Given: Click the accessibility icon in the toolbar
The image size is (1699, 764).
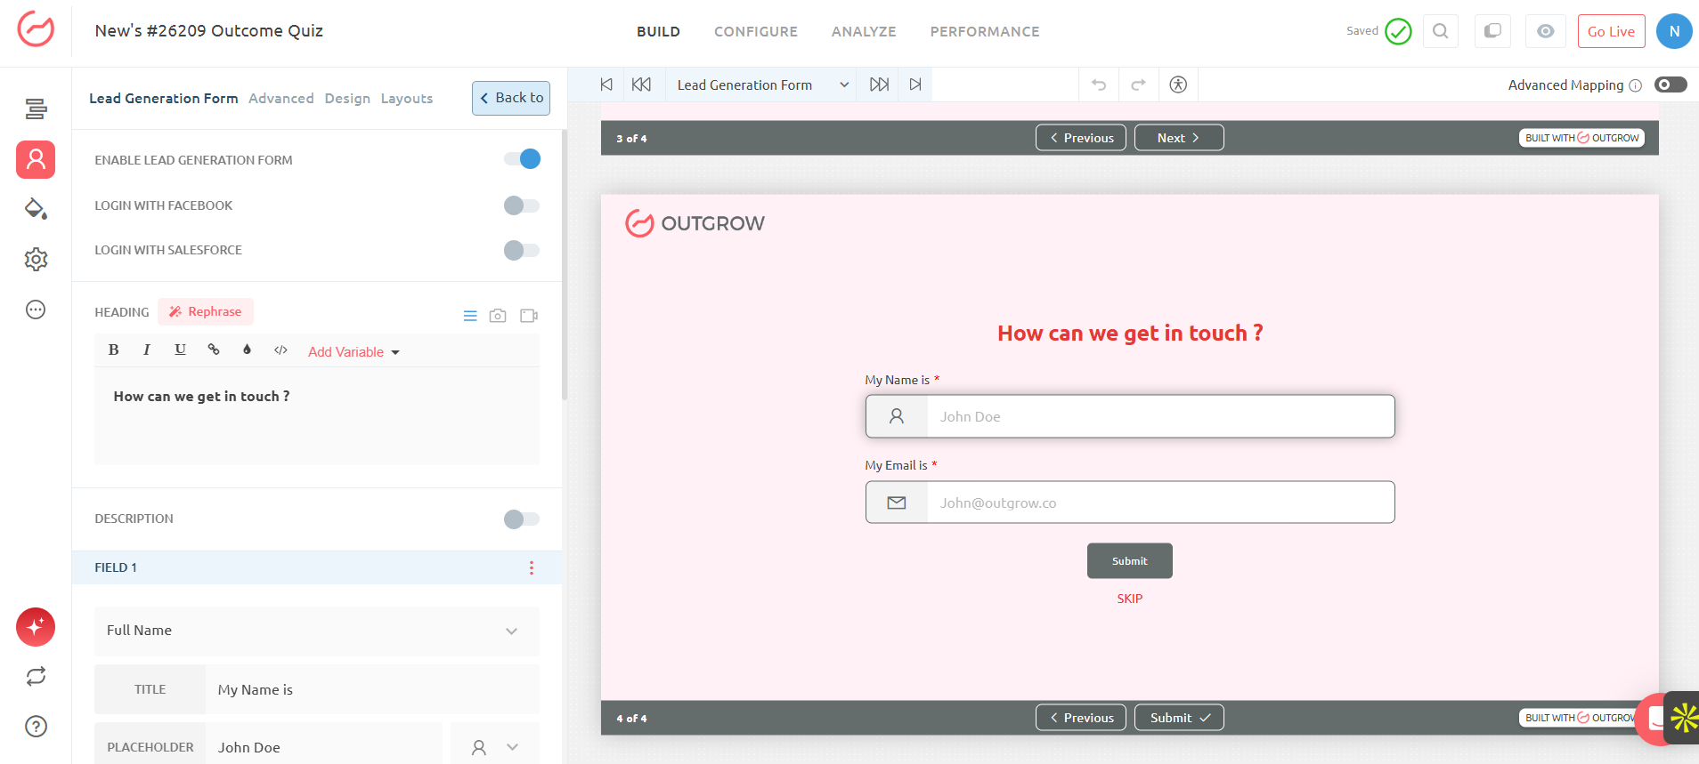Looking at the screenshot, I should pyautogui.click(x=1178, y=84).
